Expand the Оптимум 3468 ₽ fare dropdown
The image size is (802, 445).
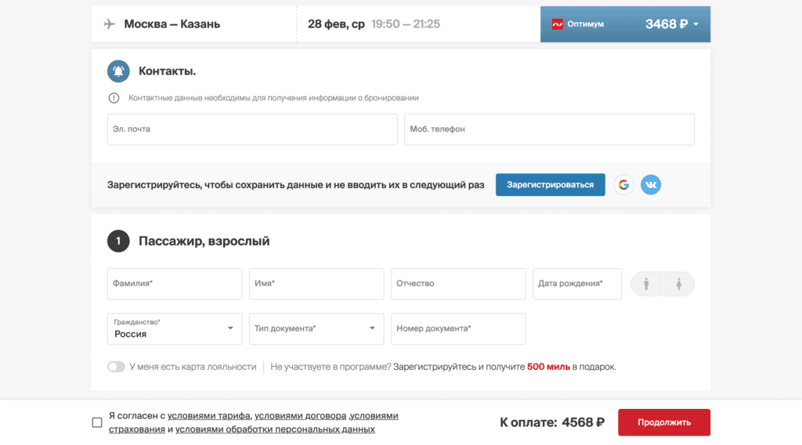(625, 24)
